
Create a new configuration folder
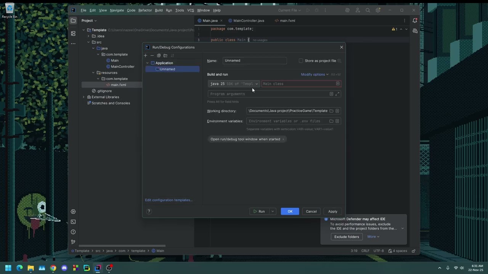coord(165,56)
